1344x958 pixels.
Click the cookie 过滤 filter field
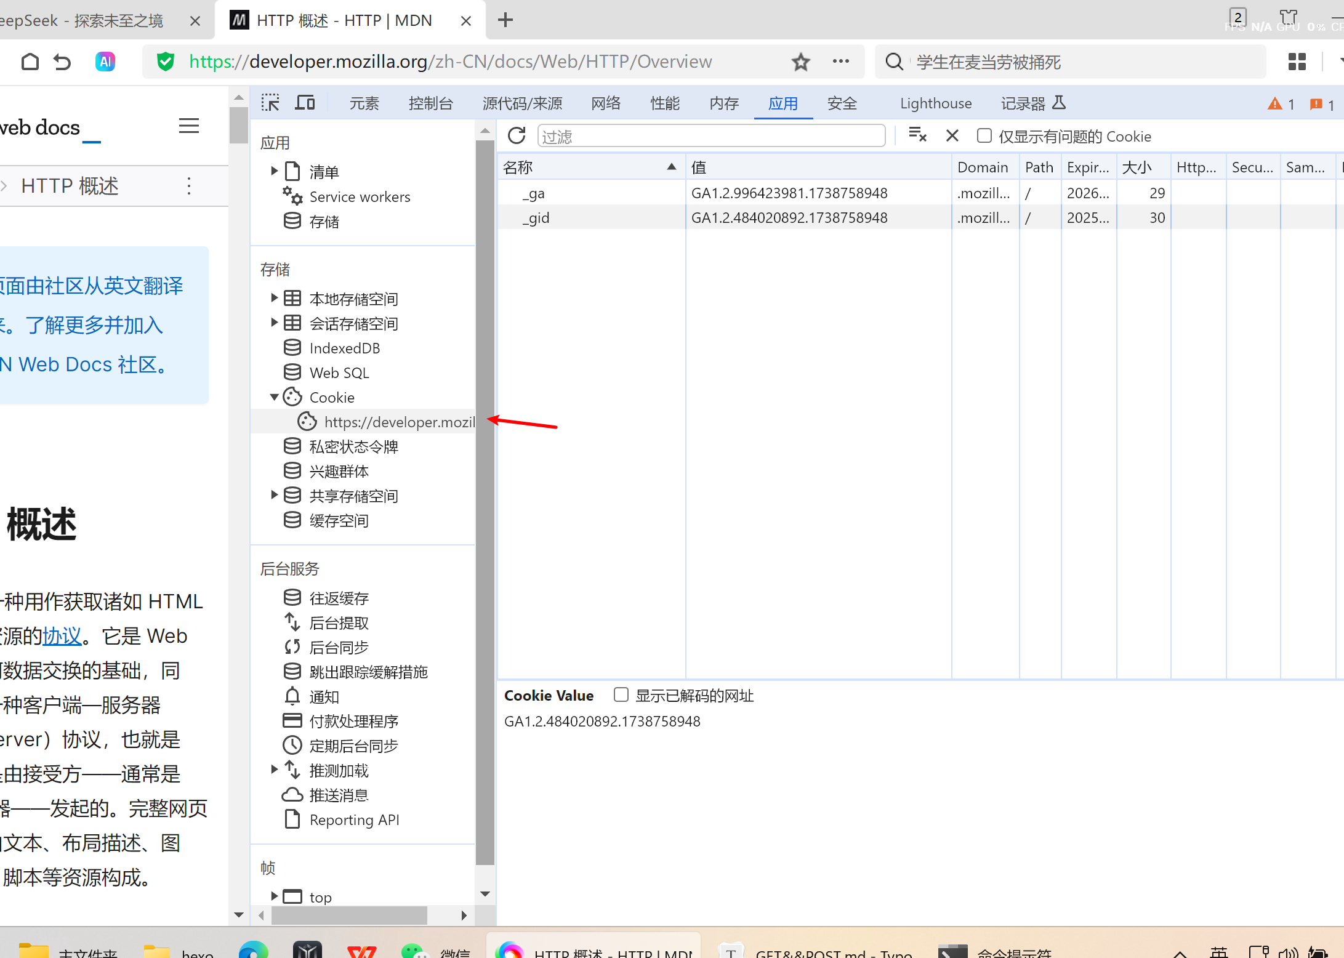(x=711, y=136)
